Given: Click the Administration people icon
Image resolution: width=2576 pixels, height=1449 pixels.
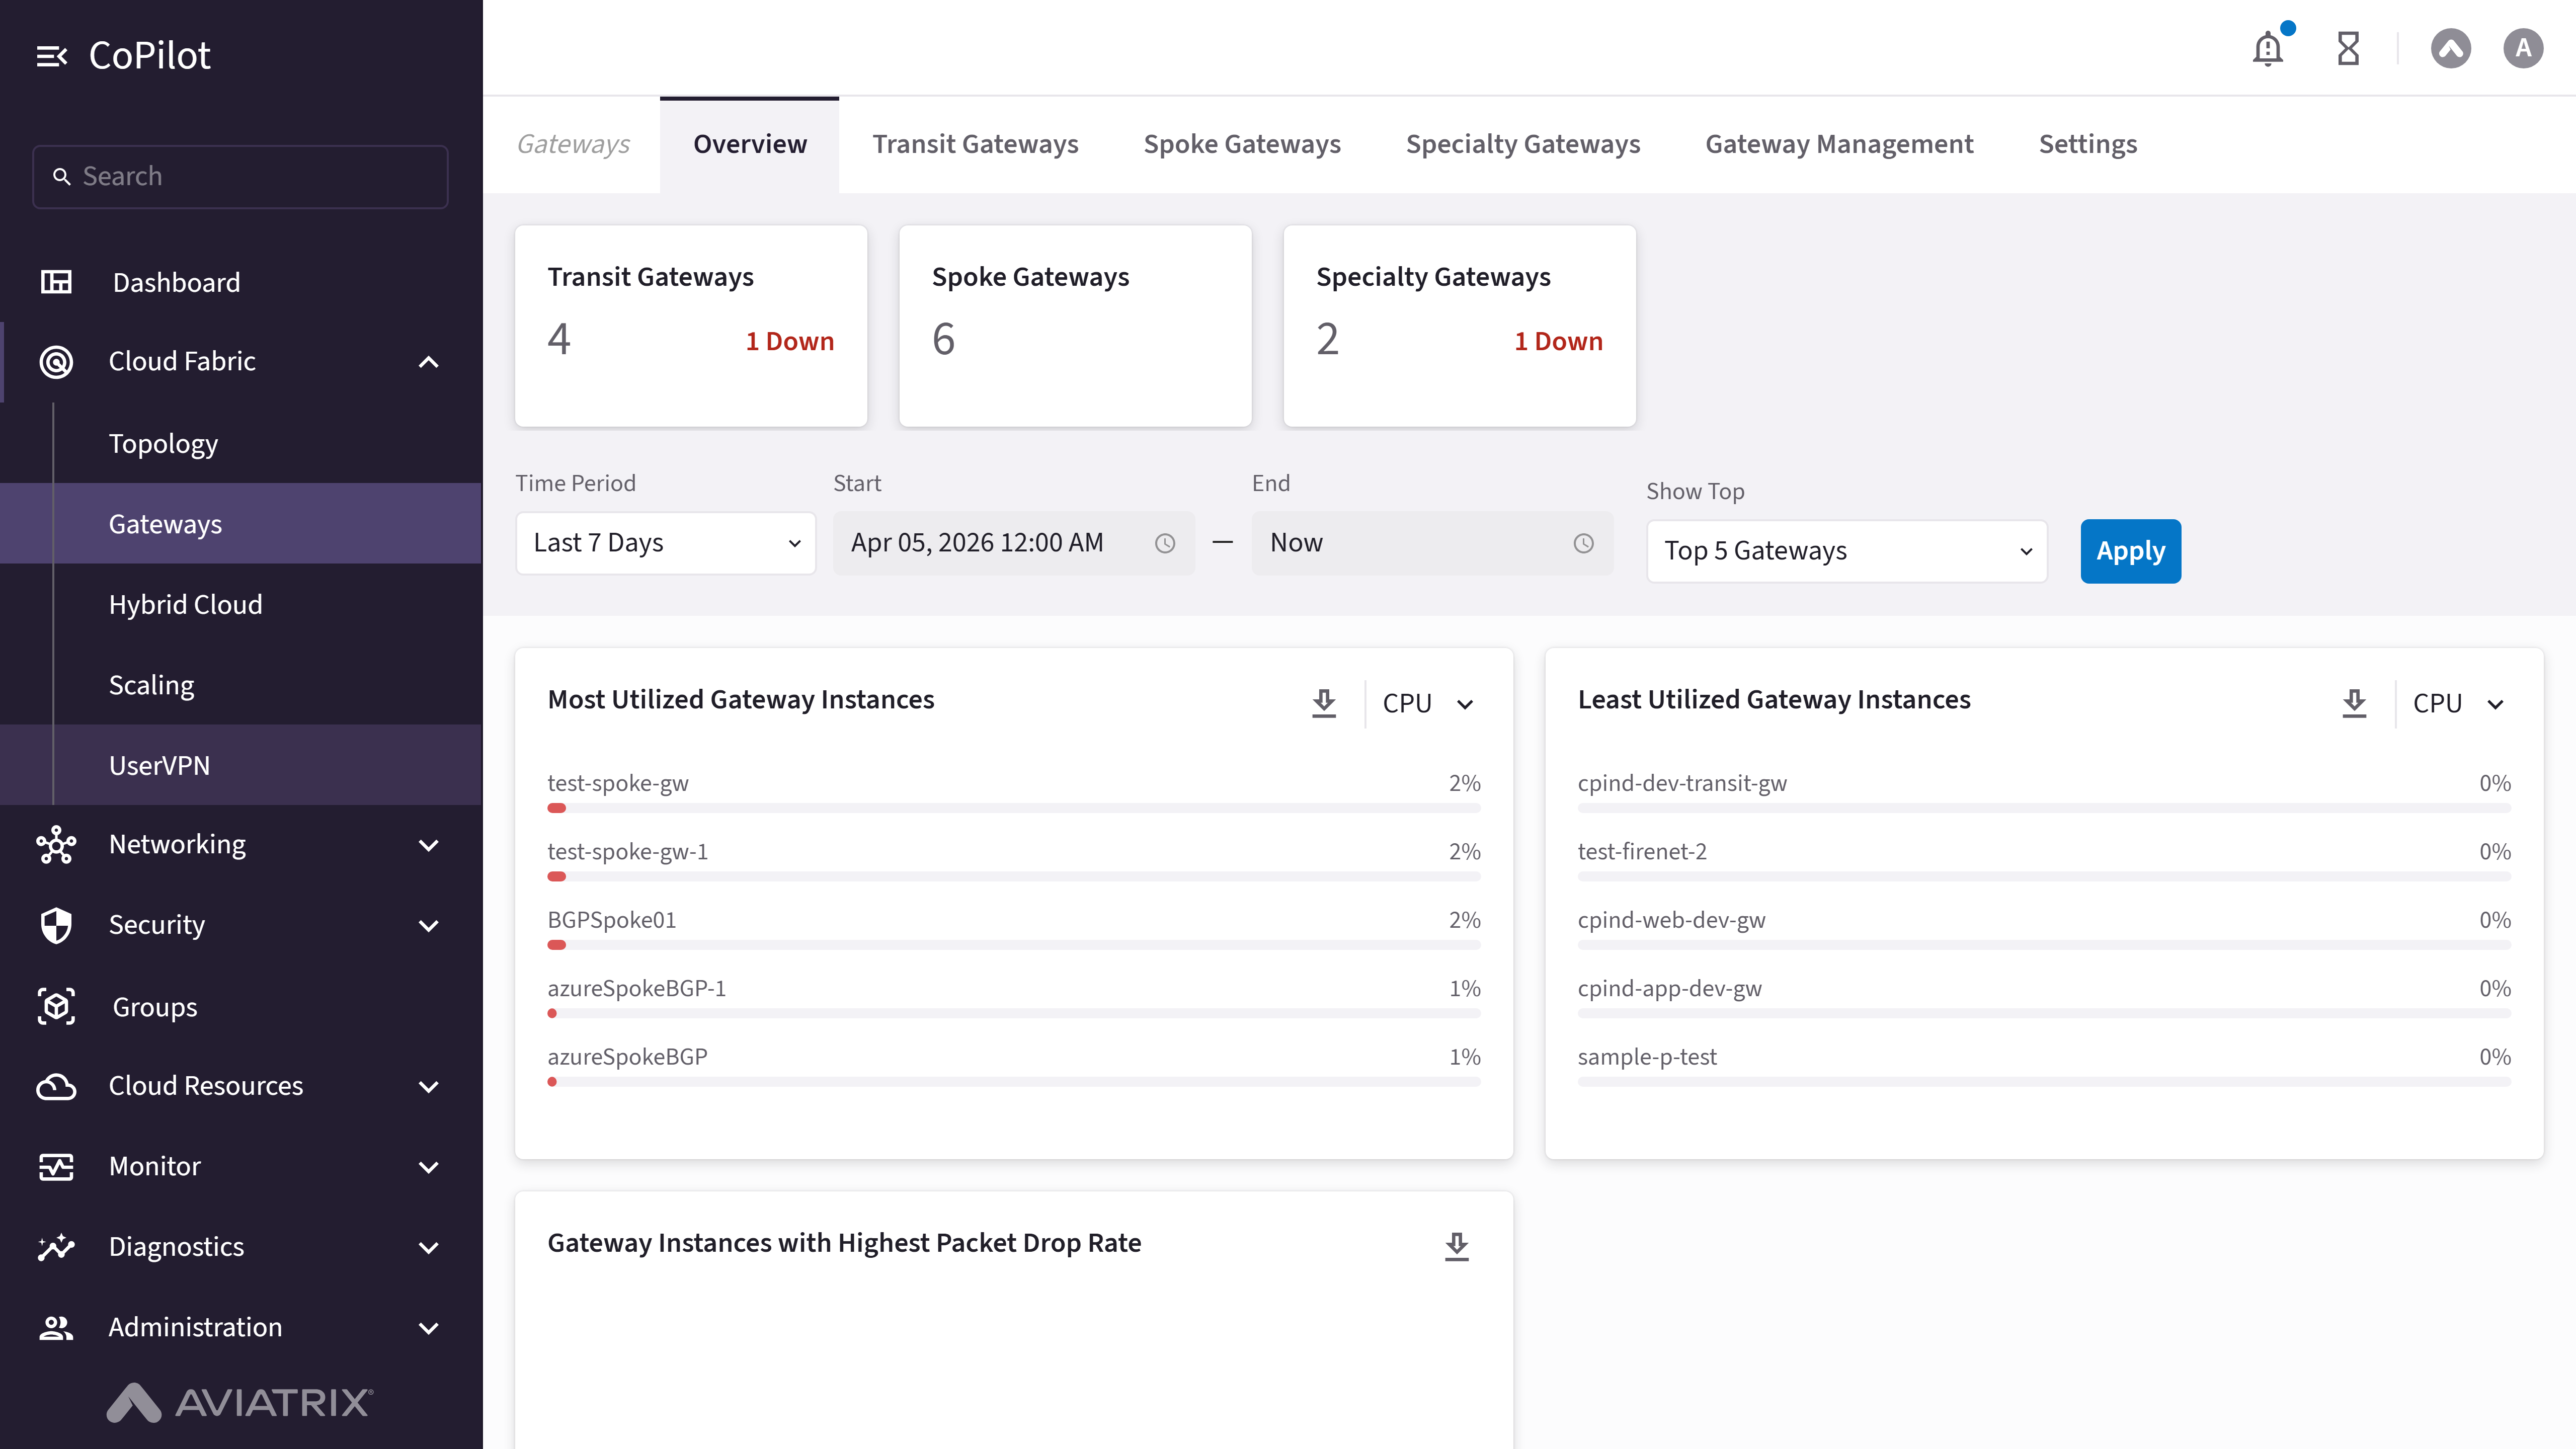Looking at the screenshot, I should [x=56, y=1328].
